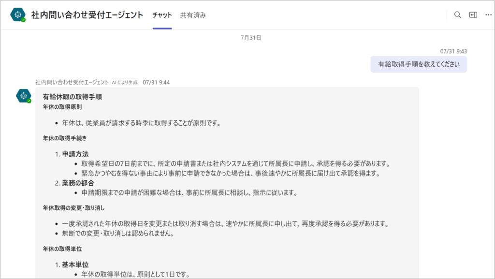
Task: Switch to the チャット tab
Action: click(x=162, y=15)
